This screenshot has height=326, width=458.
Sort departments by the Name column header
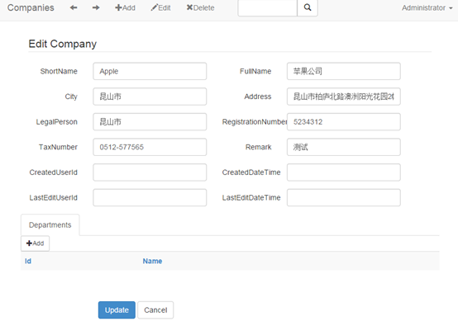click(152, 261)
